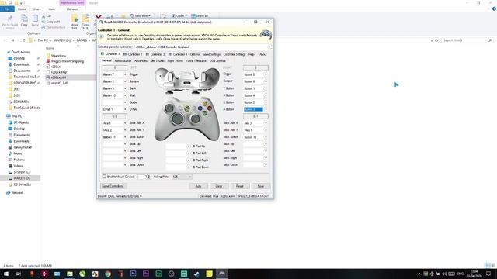Open the Start button mapping dropdown
The image size is (497, 279).
(x=125, y=95)
